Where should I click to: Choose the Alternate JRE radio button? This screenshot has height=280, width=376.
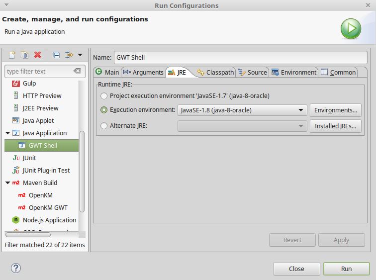point(104,126)
